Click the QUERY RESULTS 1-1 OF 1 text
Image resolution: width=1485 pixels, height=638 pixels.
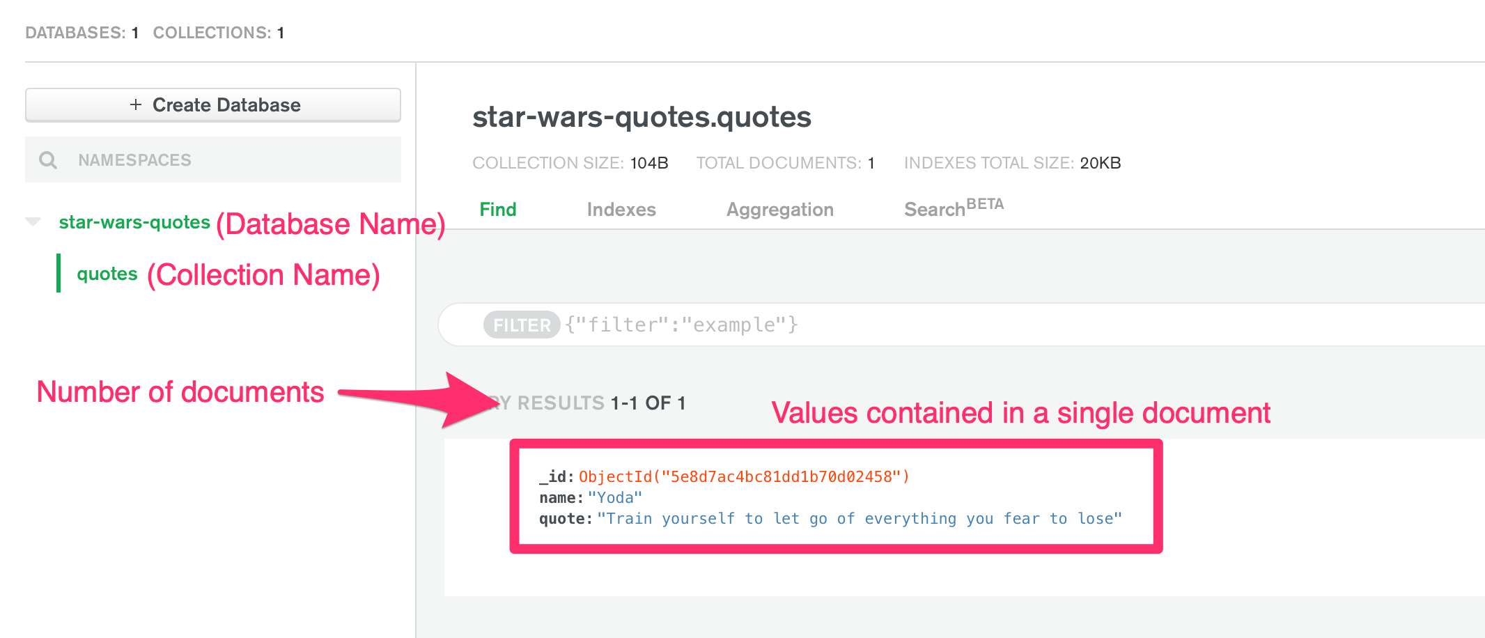[x=585, y=403]
